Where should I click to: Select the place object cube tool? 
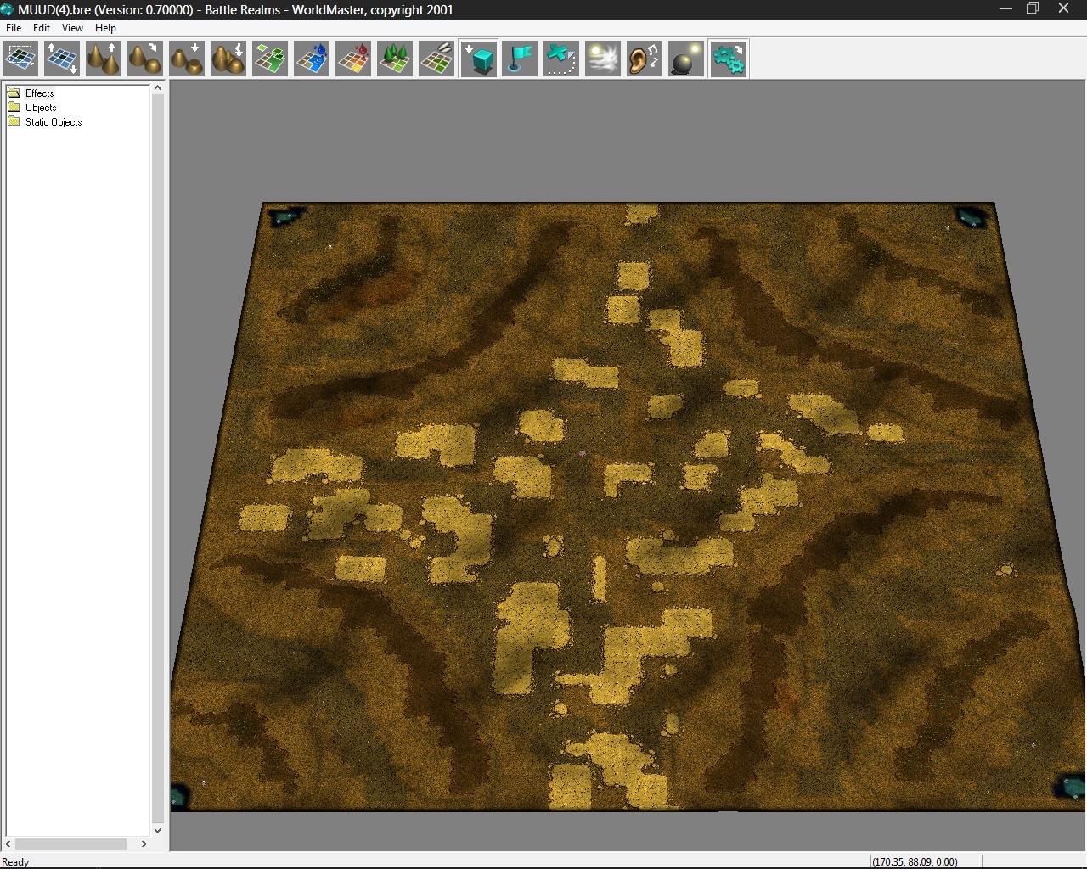480,59
